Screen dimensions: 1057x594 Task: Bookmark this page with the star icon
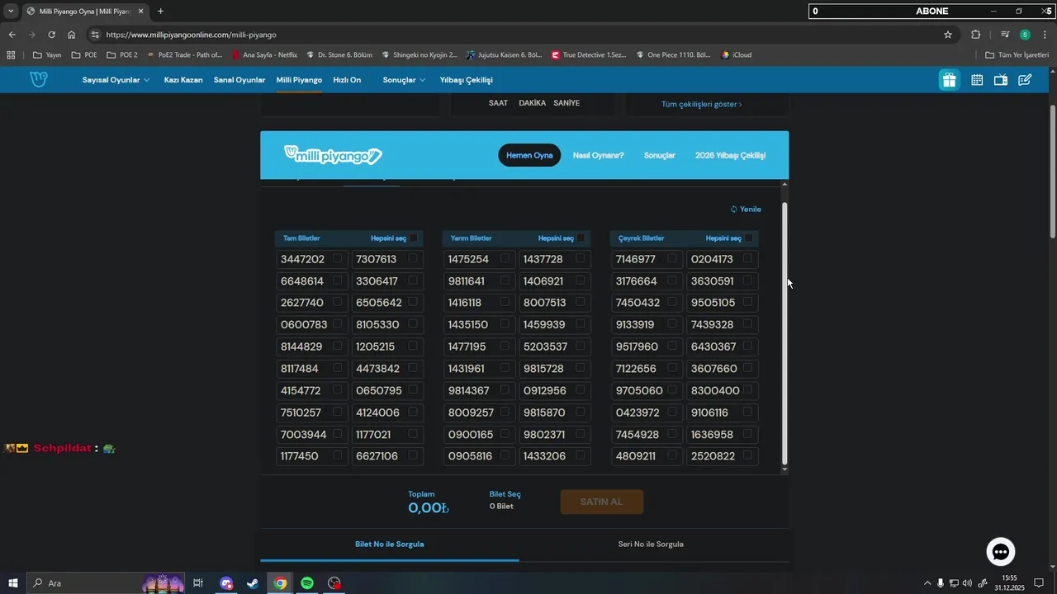[x=948, y=35]
